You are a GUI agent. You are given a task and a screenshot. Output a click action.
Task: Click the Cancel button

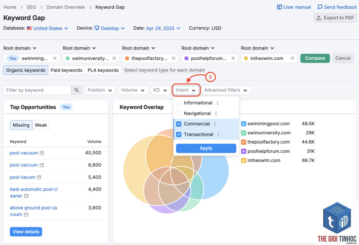(343, 58)
